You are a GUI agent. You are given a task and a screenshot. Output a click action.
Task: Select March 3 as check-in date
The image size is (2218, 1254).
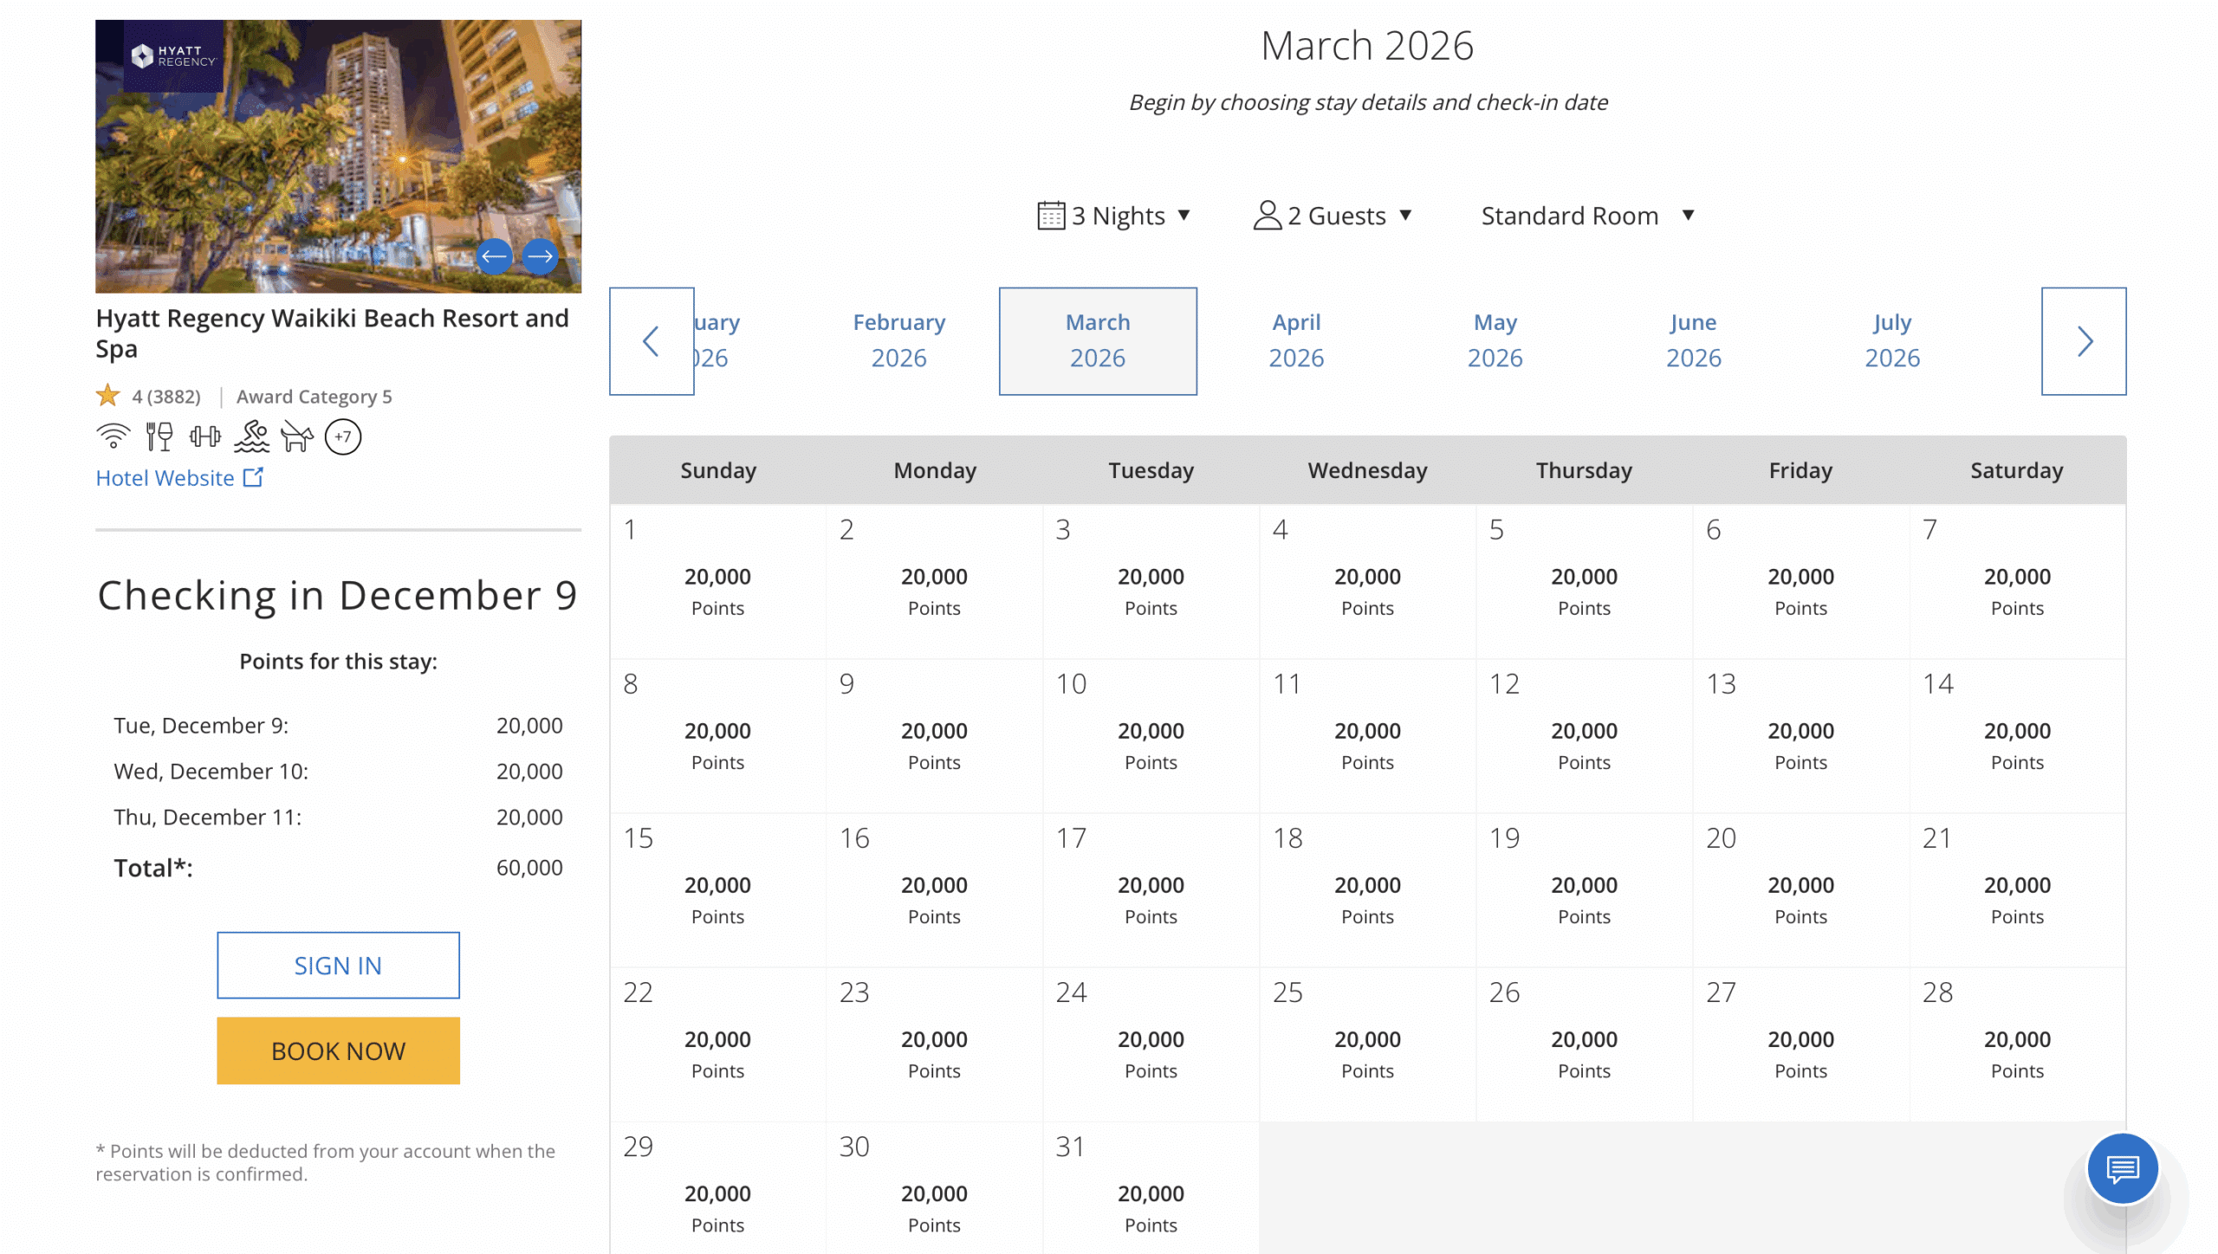[x=1151, y=581]
